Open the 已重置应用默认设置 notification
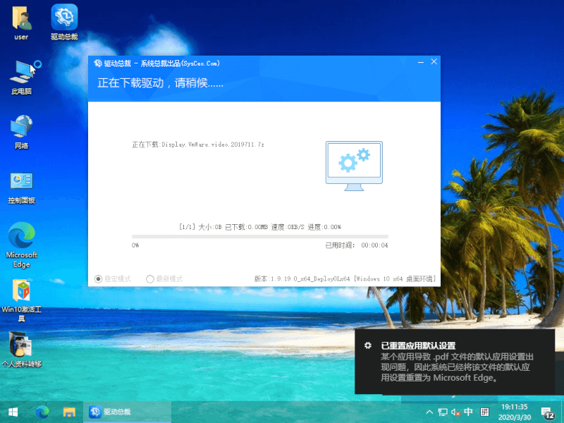Image resolution: width=564 pixels, height=423 pixels. pyautogui.click(x=455, y=362)
